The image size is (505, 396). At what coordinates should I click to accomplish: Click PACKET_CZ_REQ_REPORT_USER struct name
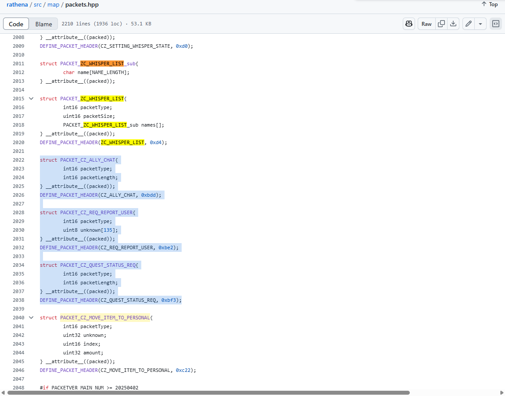pyautogui.click(x=96, y=212)
